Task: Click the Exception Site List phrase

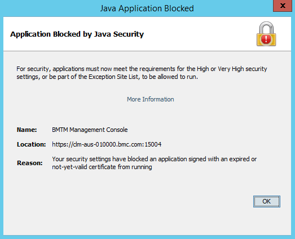Action: coord(113,77)
